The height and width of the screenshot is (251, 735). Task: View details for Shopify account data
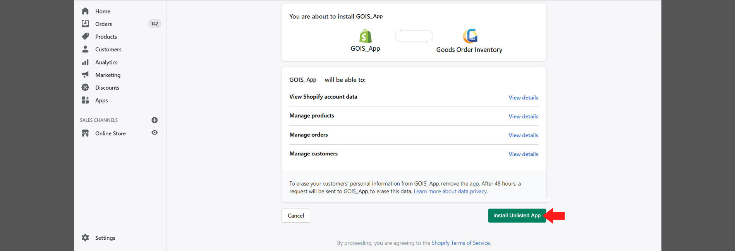(x=523, y=97)
